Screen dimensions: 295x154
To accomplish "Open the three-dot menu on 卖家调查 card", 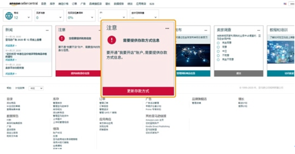I will [258, 30].
